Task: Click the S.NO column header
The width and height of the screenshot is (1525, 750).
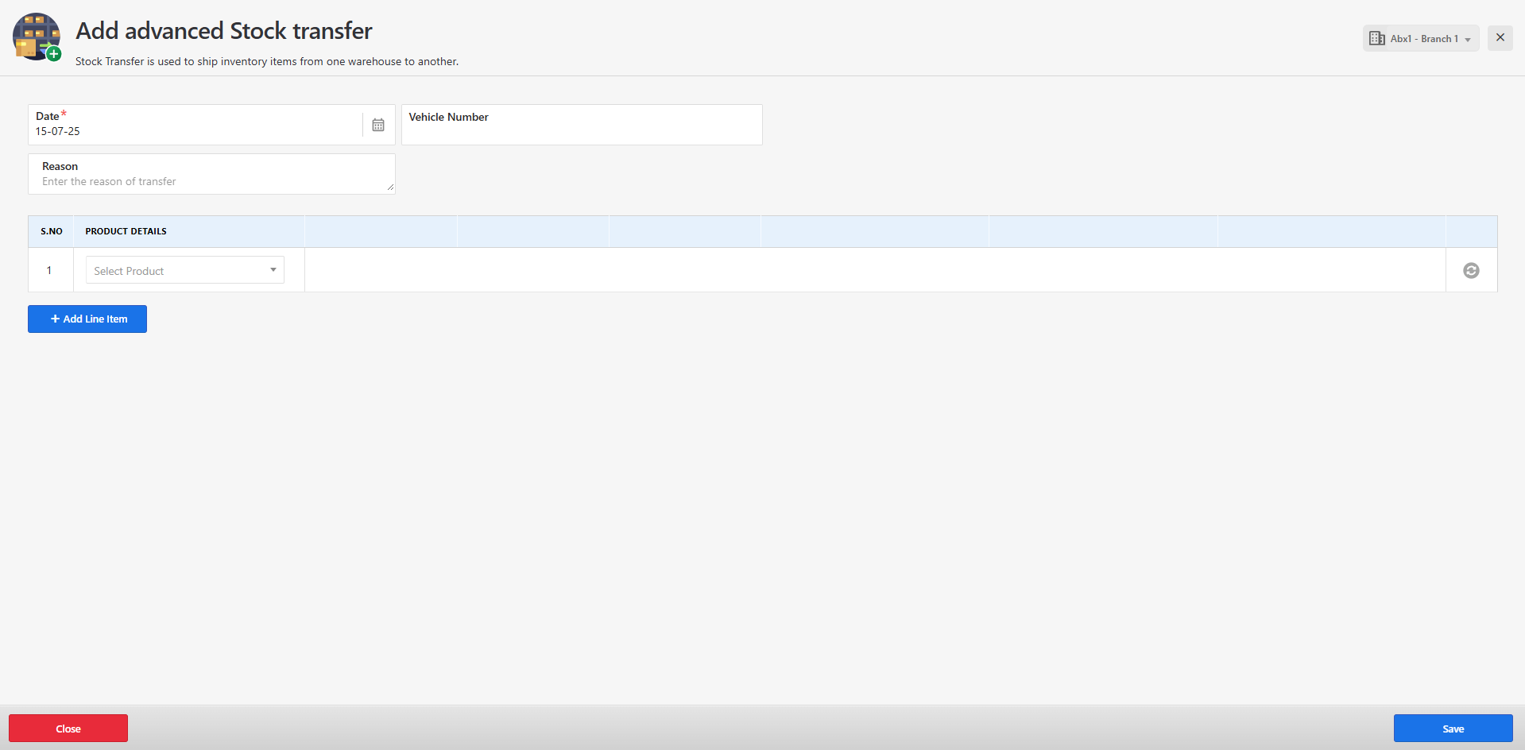Action: (52, 231)
